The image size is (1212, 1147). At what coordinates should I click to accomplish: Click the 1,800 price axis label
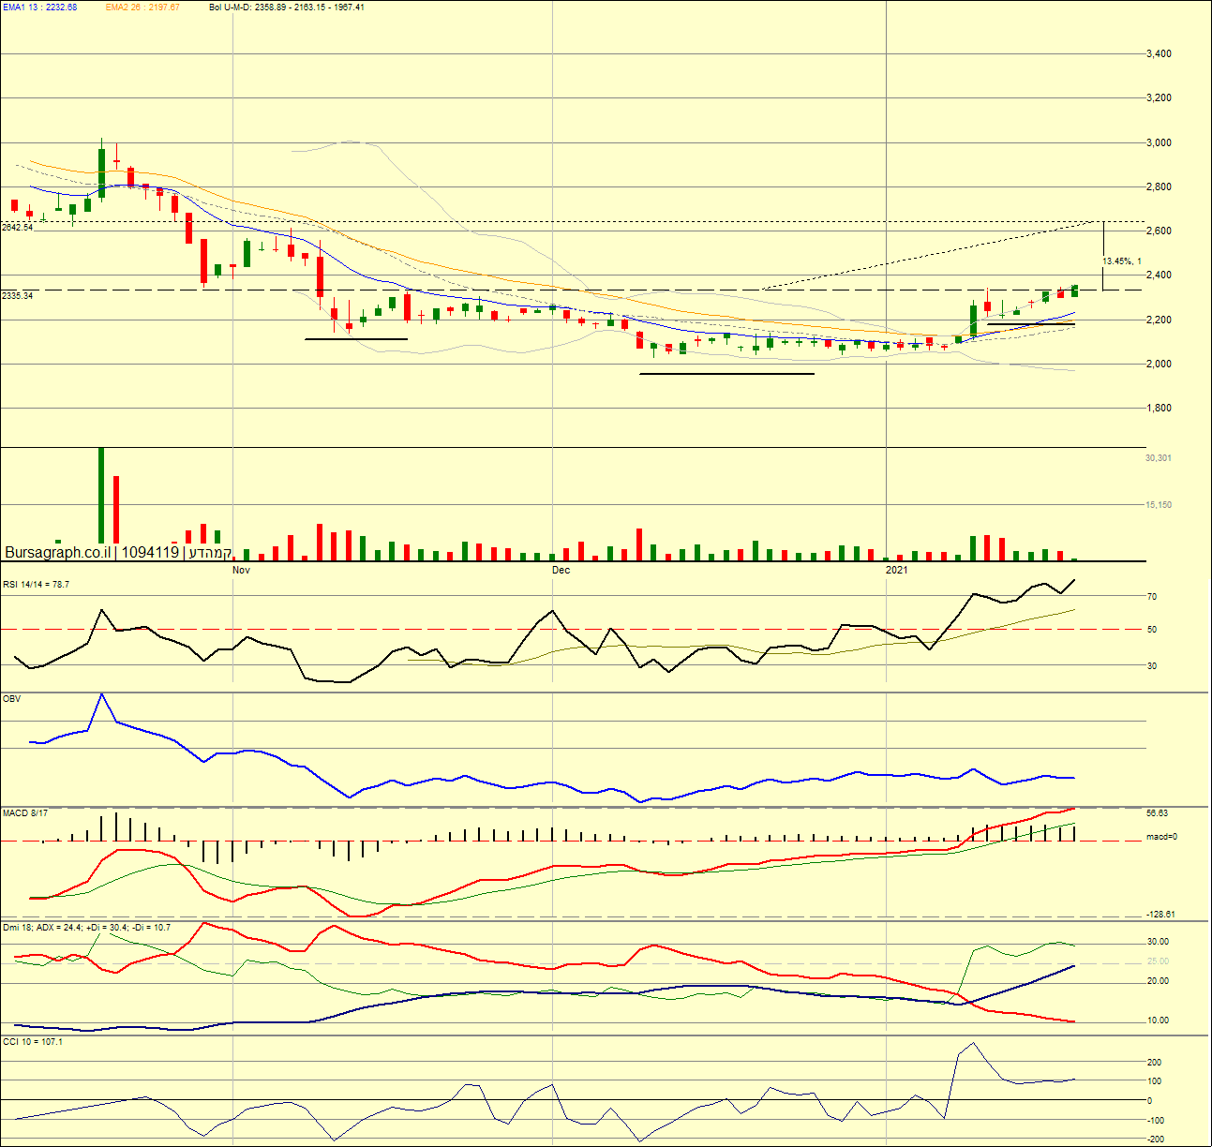[x=1159, y=409]
